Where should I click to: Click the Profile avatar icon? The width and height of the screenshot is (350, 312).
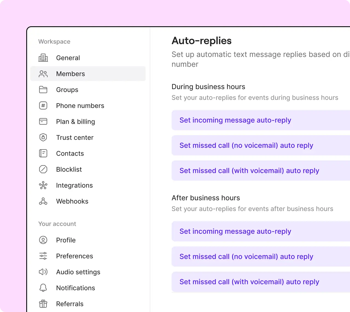[43, 240]
